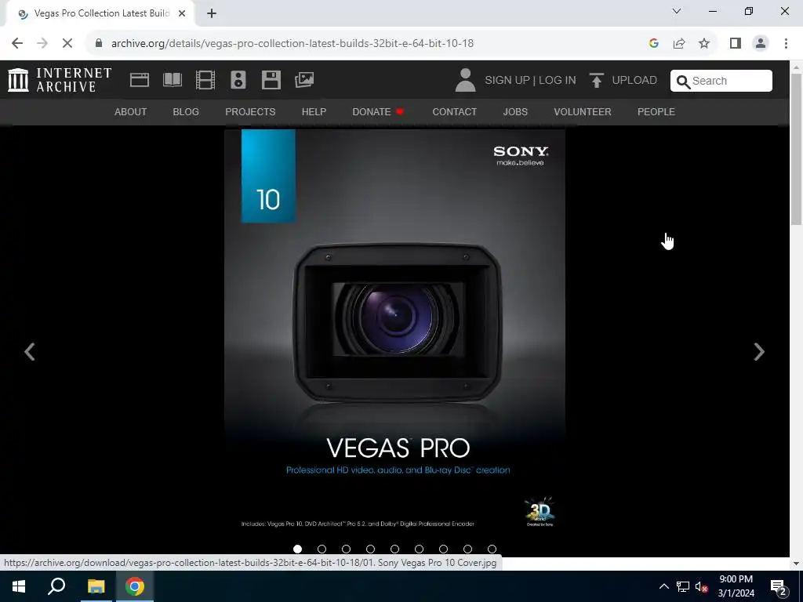The height and width of the screenshot is (602, 803).
Task: Click SIGN UP link
Action: [507, 81]
